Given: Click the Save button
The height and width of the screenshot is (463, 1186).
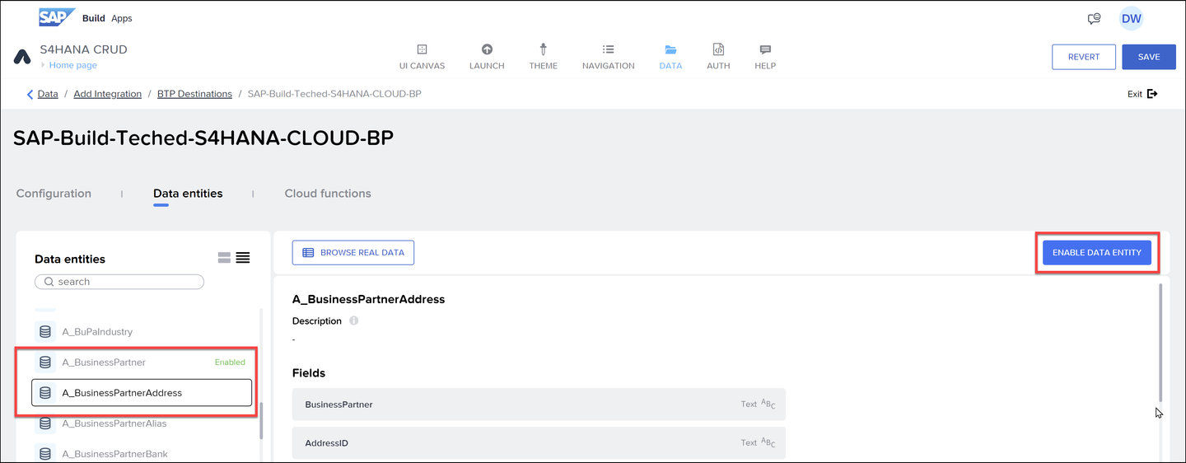Looking at the screenshot, I should [1149, 57].
